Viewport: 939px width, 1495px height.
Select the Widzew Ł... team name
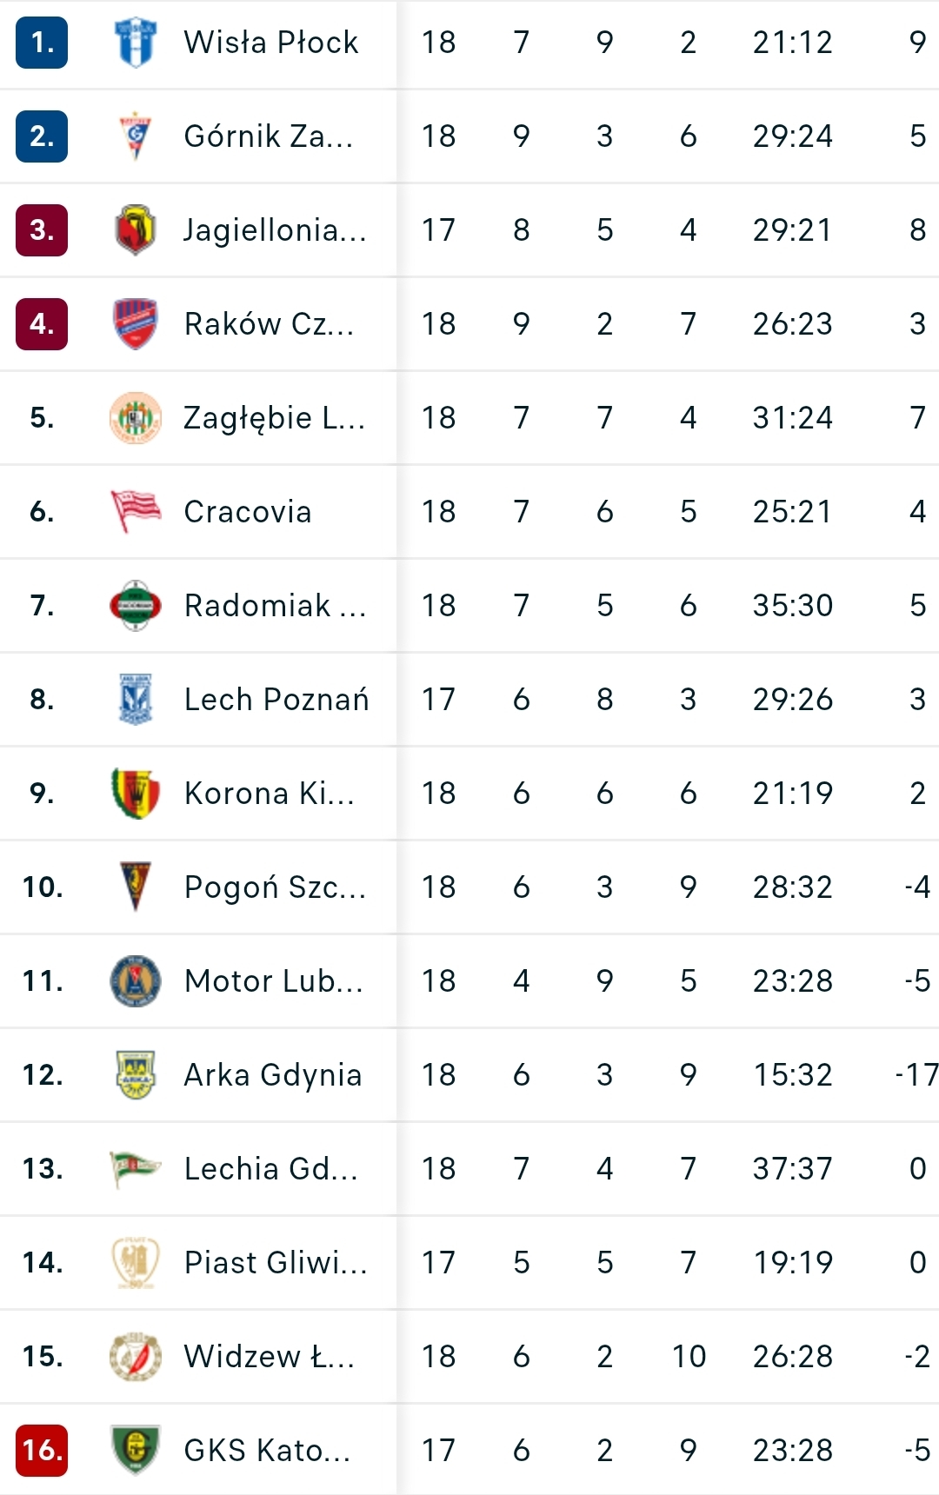(269, 1357)
